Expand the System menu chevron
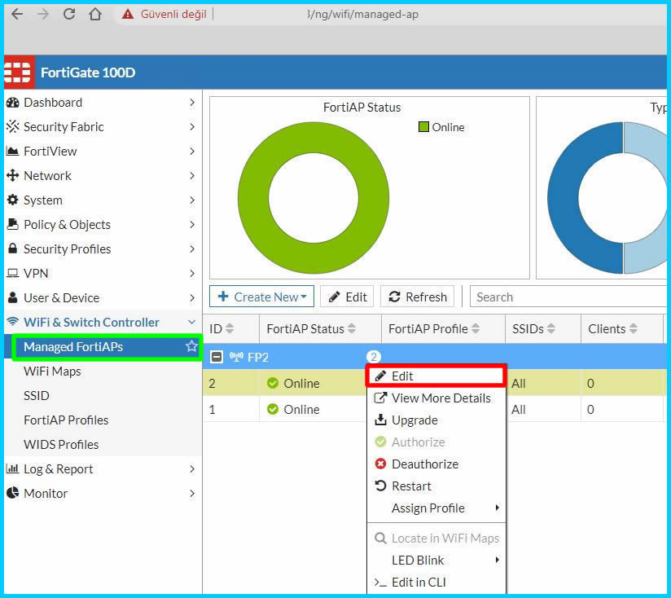Viewport: 671px width, 598px height. coord(192,200)
